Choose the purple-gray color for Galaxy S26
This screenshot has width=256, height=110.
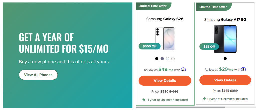tap(162, 59)
